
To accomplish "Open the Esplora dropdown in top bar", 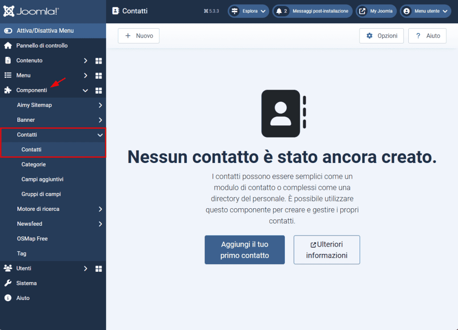I will coord(248,11).
